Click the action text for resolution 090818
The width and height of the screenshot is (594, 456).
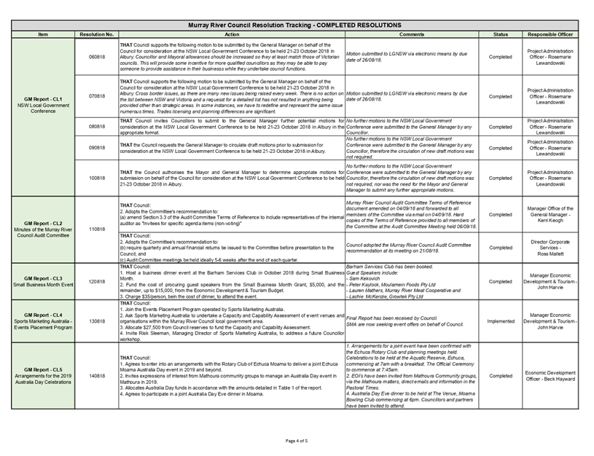pos(223,148)
